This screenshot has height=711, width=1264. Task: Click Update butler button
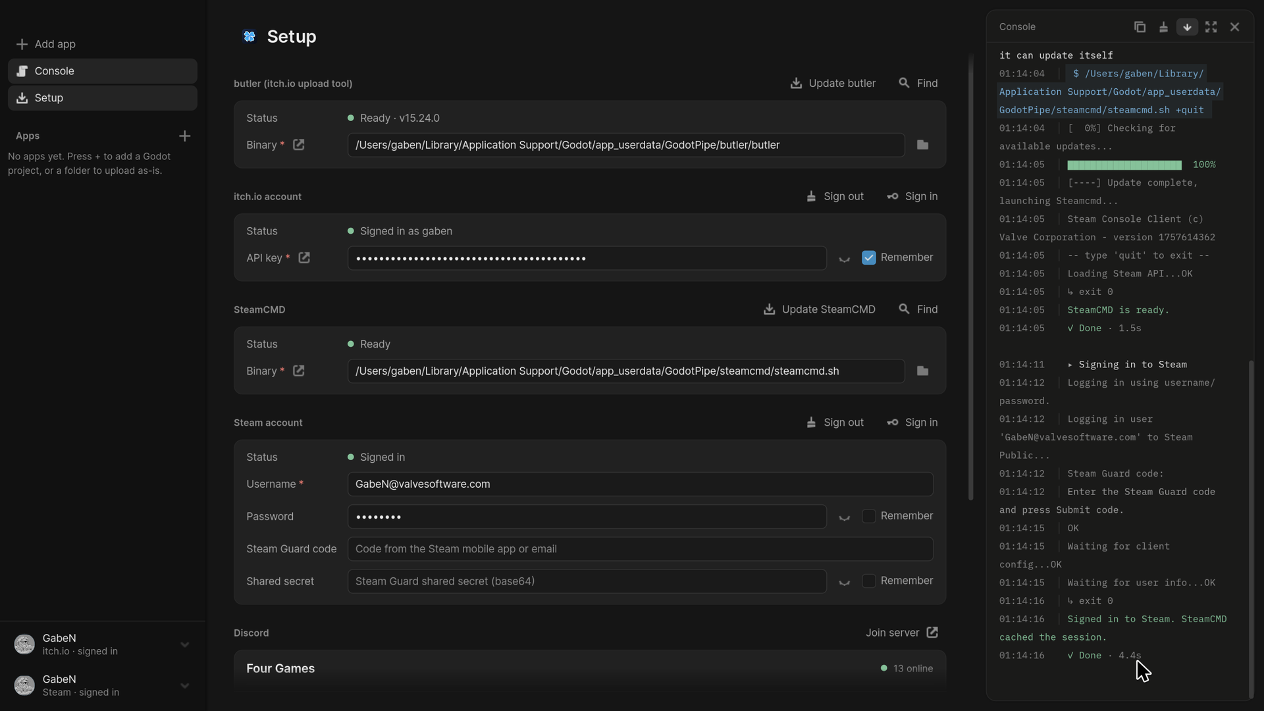pos(833,84)
